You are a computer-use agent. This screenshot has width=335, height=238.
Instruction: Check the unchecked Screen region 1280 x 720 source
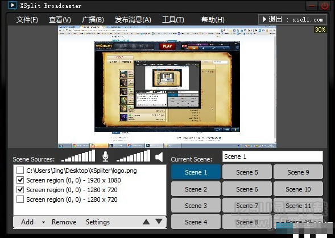click(x=20, y=199)
